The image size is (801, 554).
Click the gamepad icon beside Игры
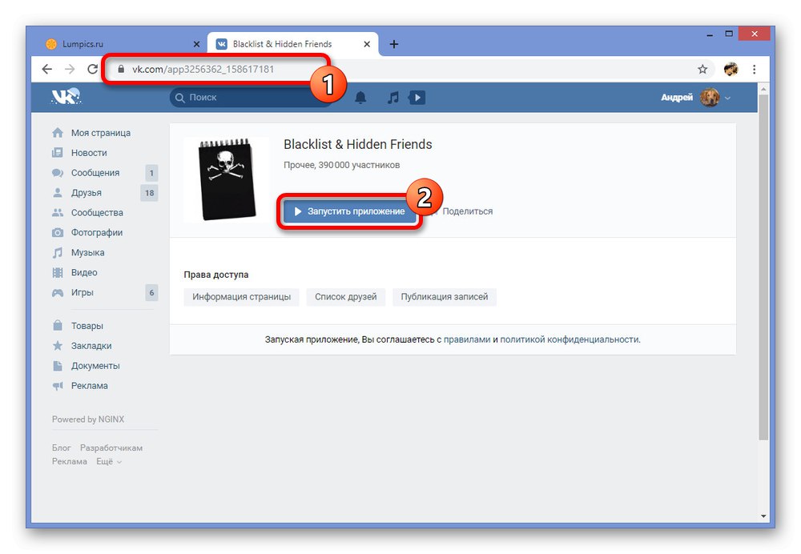(58, 292)
